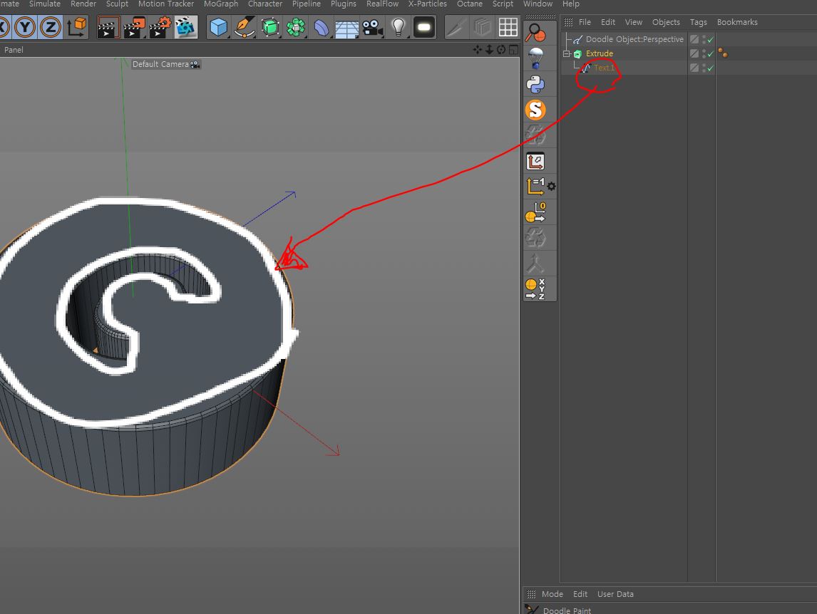The width and height of the screenshot is (817, 614).
Task: Click the green cube cluster Array icon
Action: (295, 27)
